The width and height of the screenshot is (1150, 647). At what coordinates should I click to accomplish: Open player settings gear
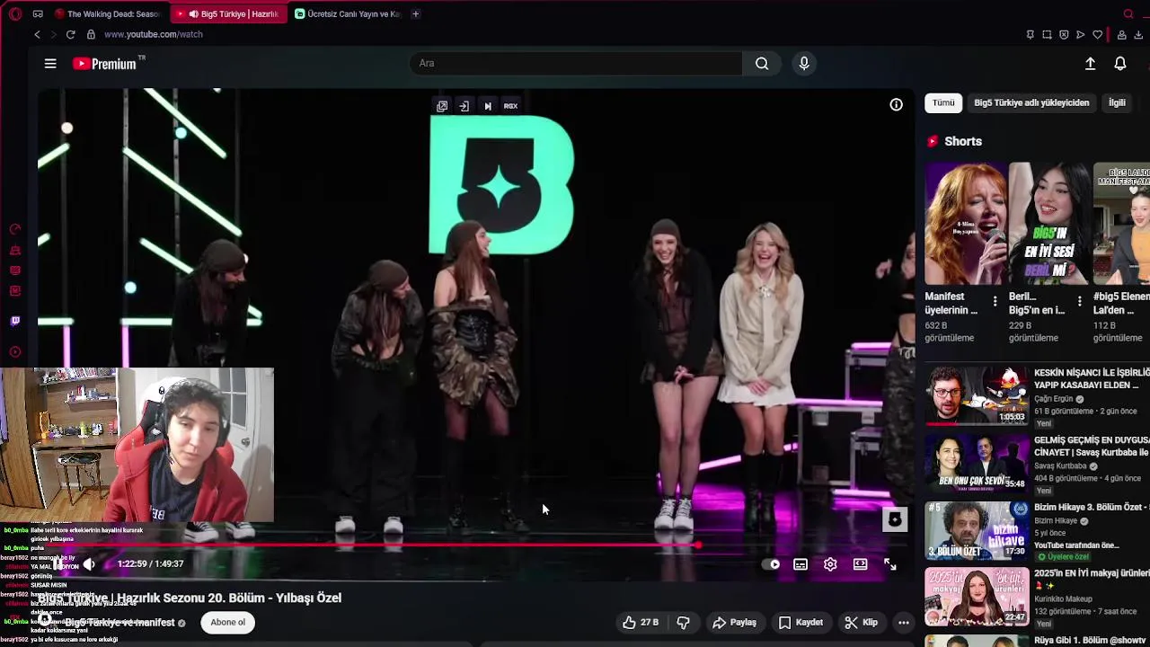tap(830, 564)
